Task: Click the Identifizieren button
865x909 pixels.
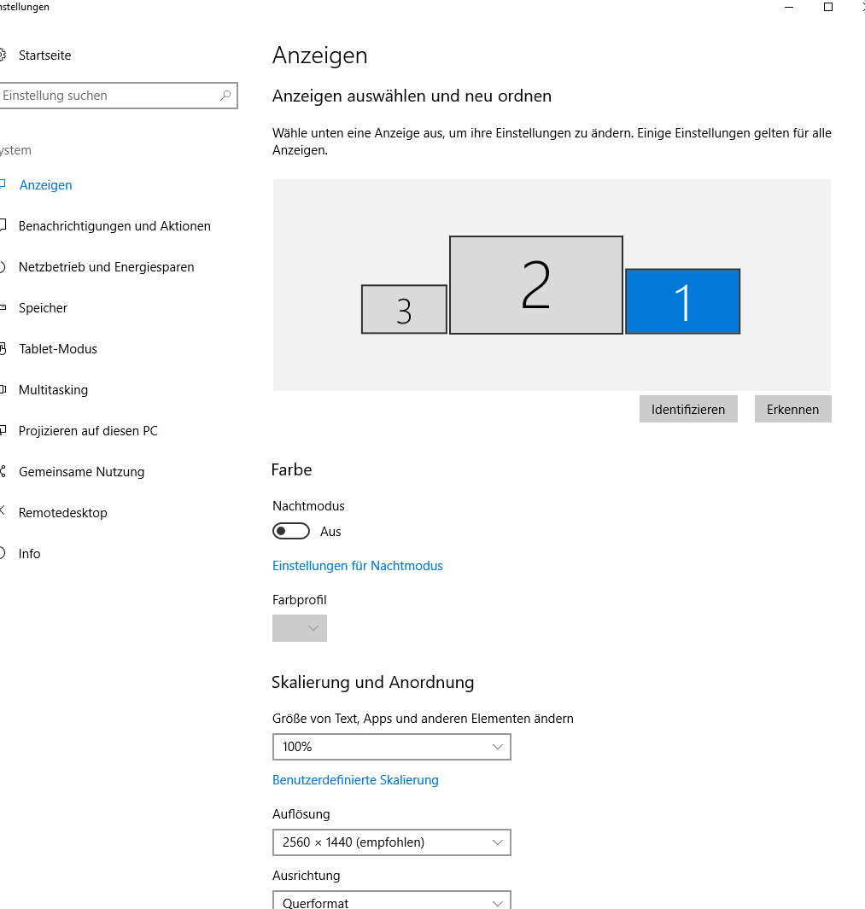Action: (x=688, y=410)
